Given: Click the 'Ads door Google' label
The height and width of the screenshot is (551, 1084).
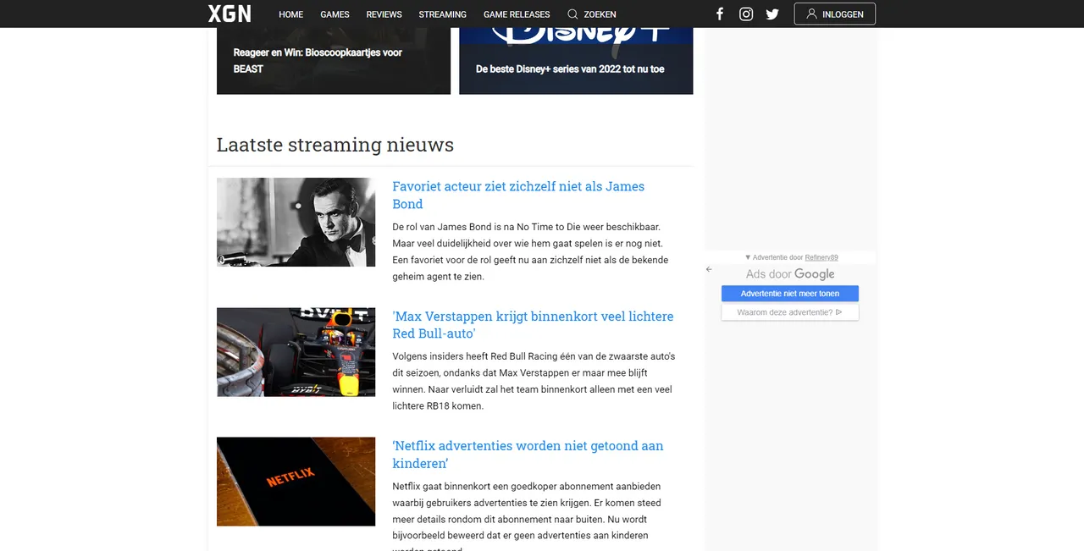Looking at the screenshot, I should [x=790, y=274].
